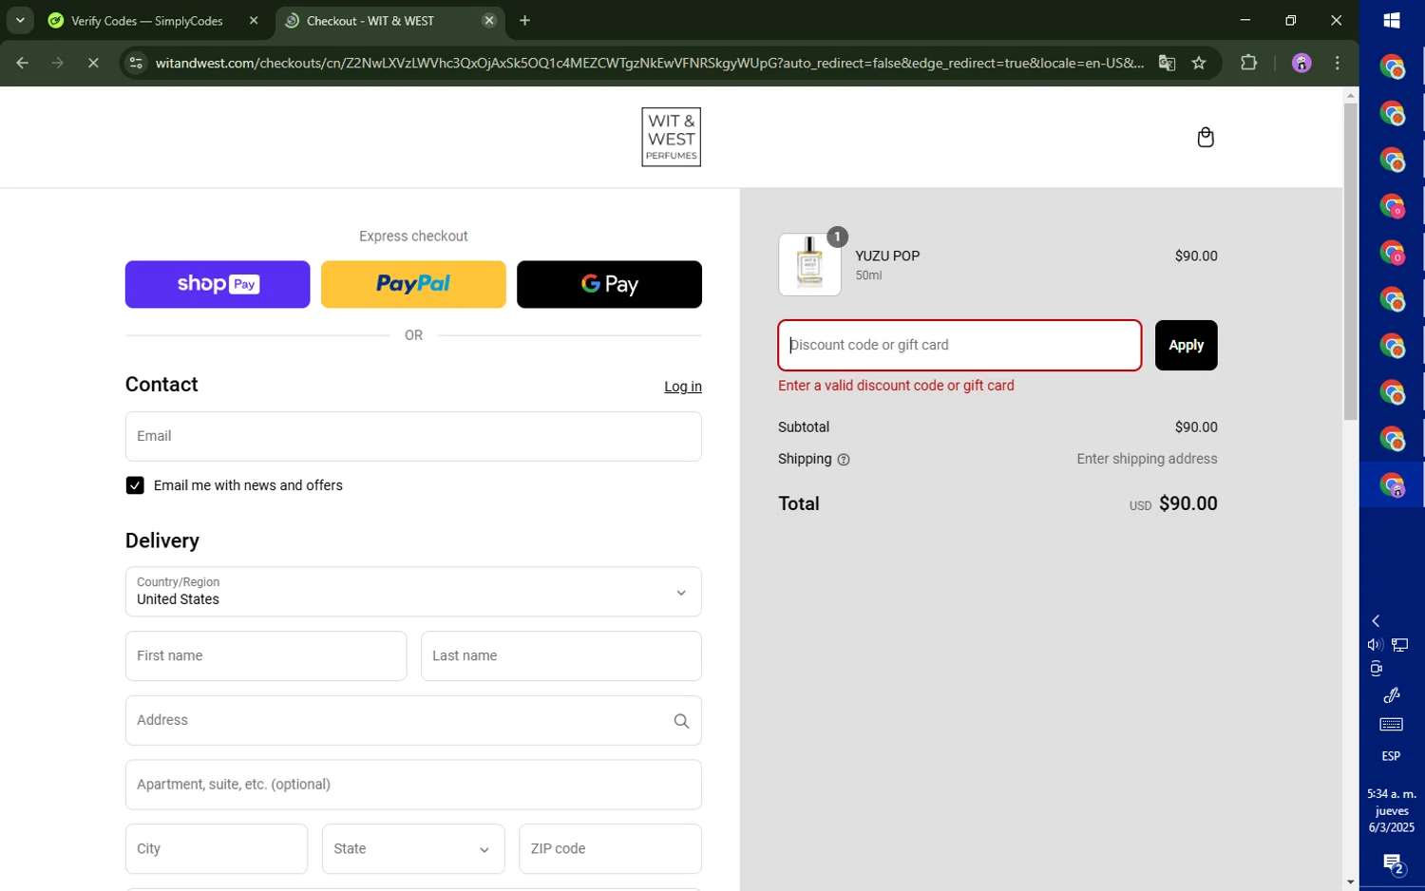The image size is (1425, 891).
Task: Open the Chrome three-dot menu
Action: (x=1338, y=64)
